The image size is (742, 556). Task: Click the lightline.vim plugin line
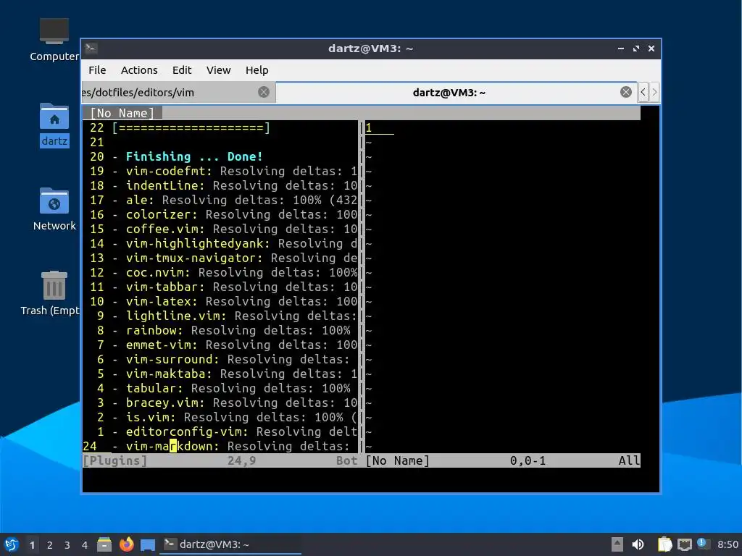(220, 316)
